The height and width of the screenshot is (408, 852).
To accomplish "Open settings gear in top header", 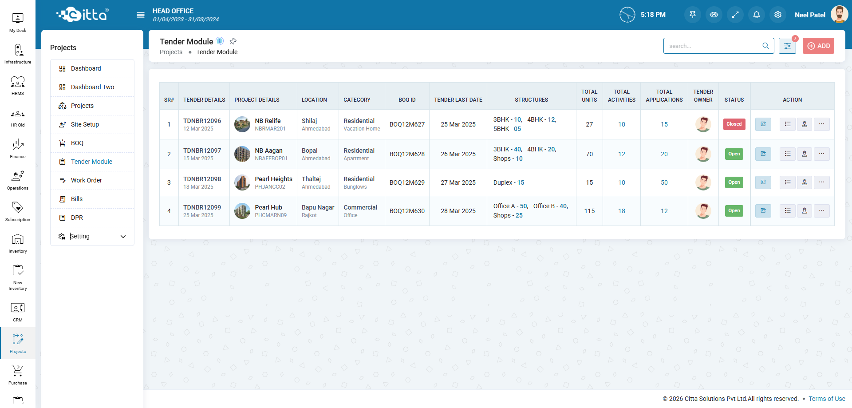I will pos(777,15).
